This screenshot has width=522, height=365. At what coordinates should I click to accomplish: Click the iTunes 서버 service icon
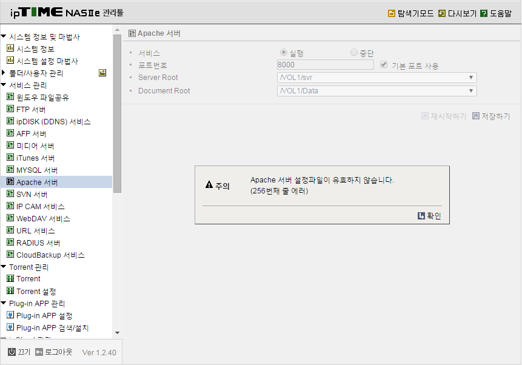(x=10, y=157)
